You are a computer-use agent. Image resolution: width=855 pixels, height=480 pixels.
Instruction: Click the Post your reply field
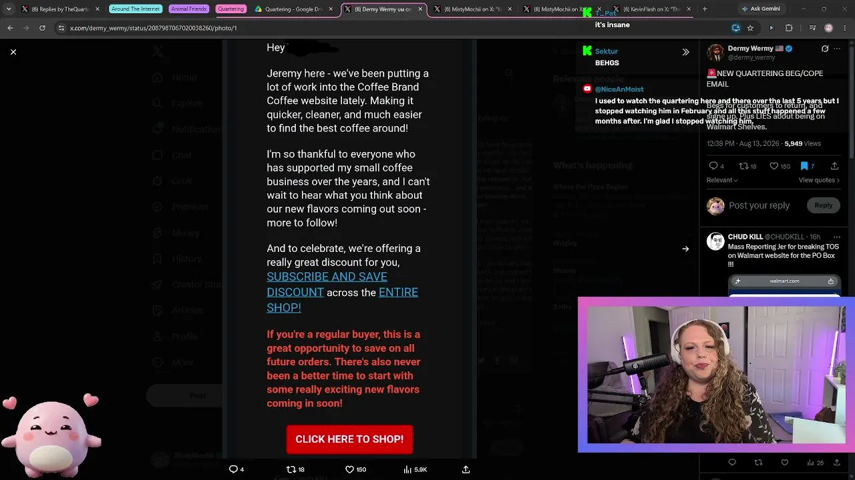click(x=759, y=205)
